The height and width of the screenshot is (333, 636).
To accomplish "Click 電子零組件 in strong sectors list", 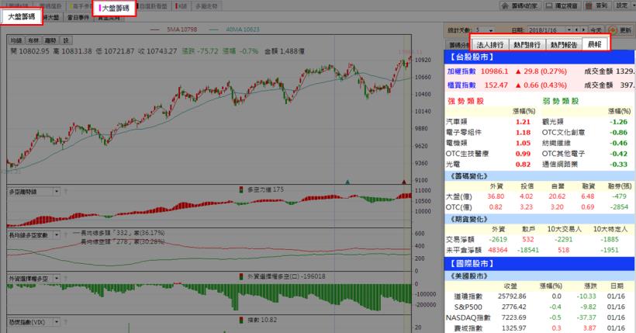I will pyautogui.click(x=464, y=133).
